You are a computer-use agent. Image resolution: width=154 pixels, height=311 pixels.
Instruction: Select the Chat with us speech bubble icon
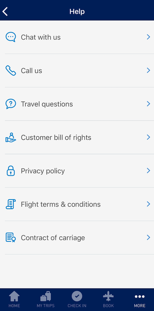[x=10, y=37]
